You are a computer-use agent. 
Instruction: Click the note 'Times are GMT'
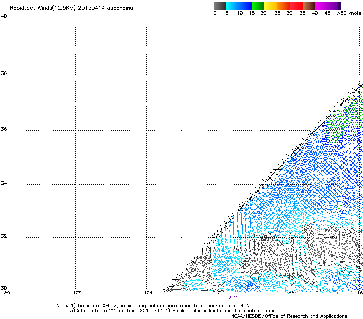point(95,306)
